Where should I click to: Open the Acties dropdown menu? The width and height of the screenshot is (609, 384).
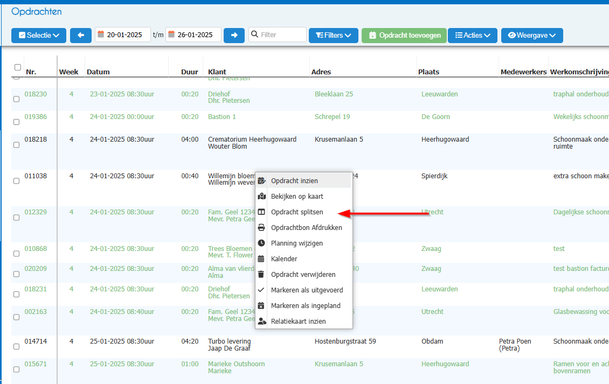pos(473,36)
